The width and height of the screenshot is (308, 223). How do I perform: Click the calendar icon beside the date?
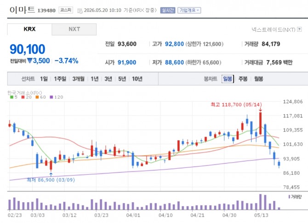click(80, 11)
